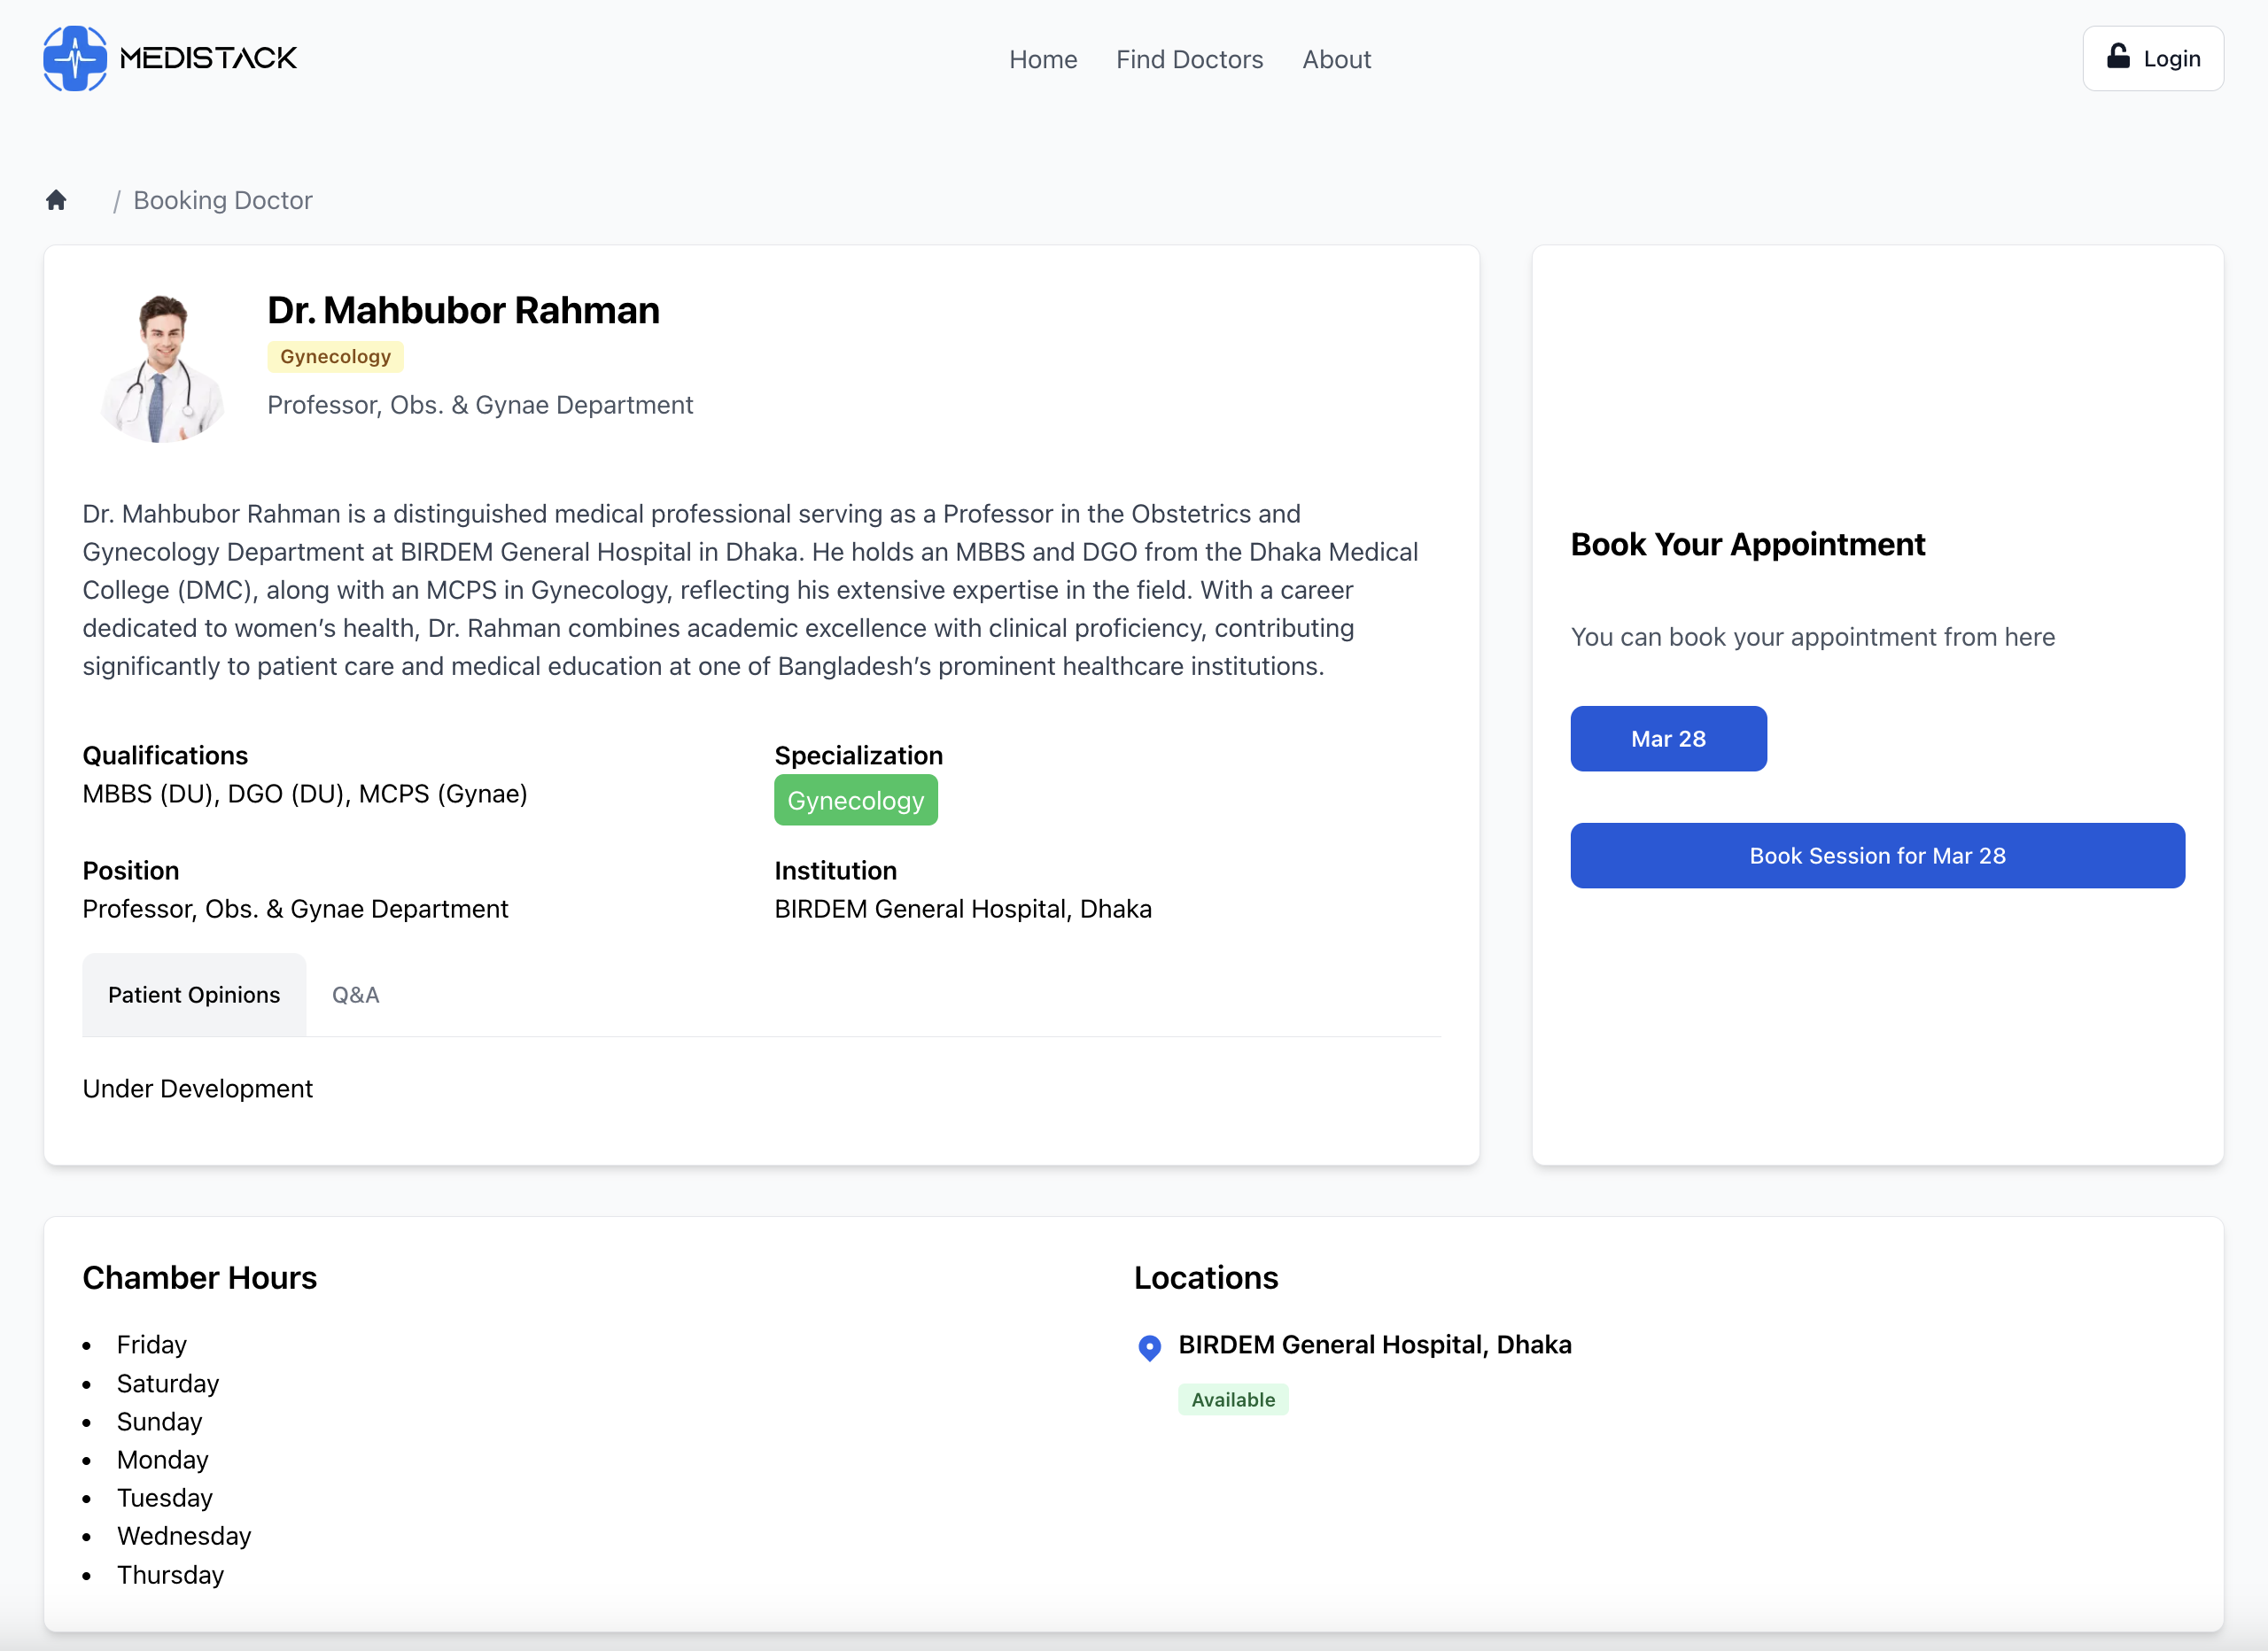
Task: Click the MEDISTACK brand text
Action: pos(208,58)
